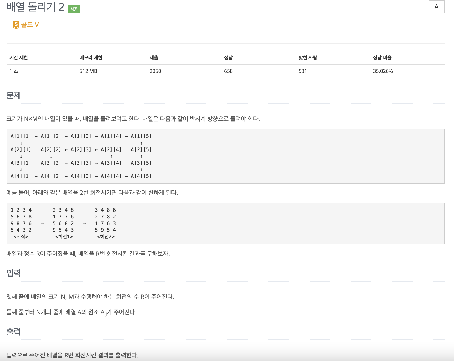Click the 시간 제한 column header

[19, 58]
